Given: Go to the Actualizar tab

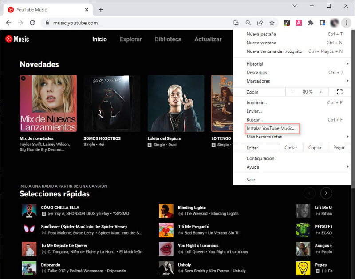Looking at the screenshot, I should (208, 39).
